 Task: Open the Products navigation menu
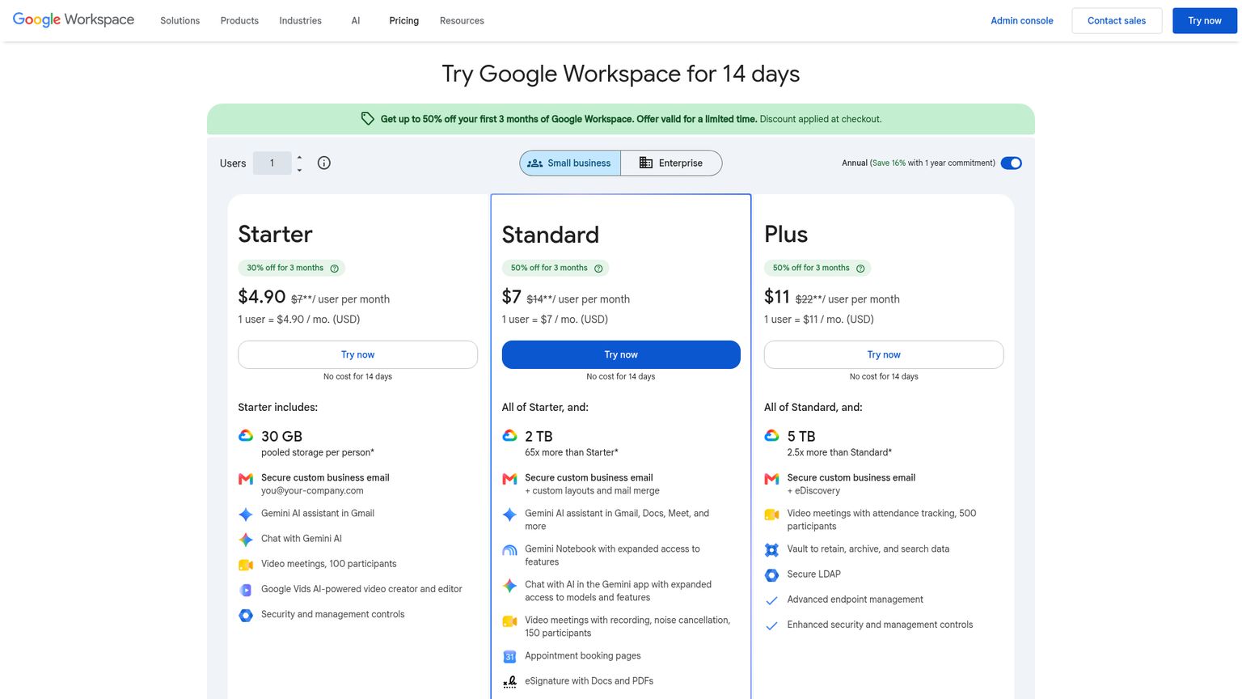[239, 20]
